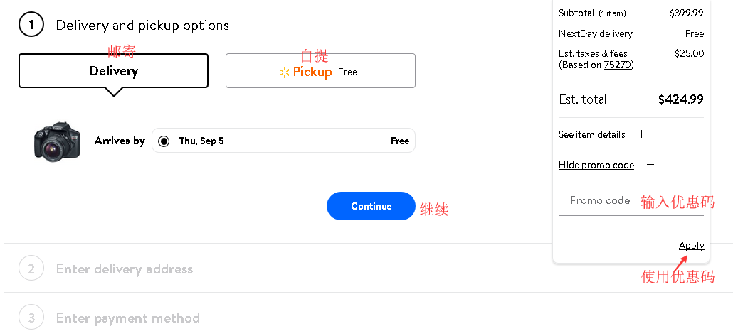Click Apply to use the promo code

pos(691,245)
